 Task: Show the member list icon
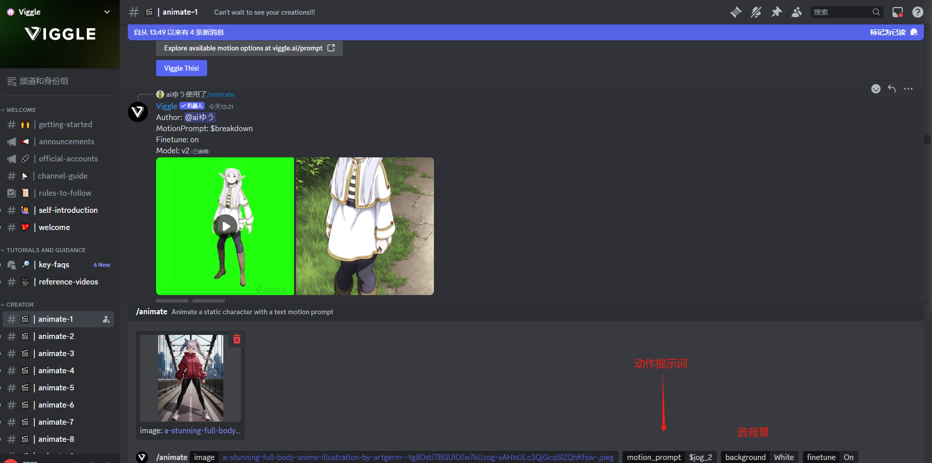[797, 12]
